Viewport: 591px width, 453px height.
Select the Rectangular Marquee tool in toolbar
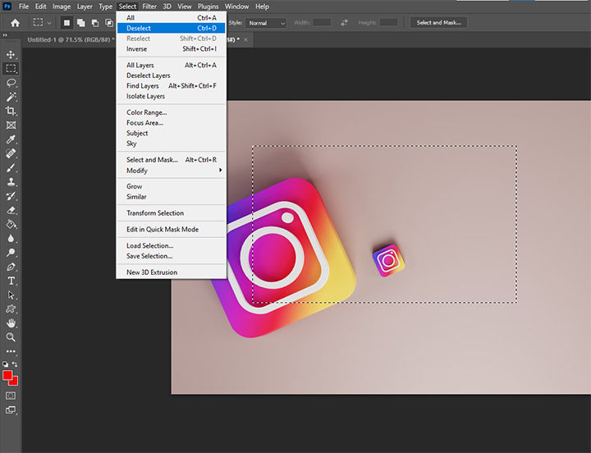pyautogui.click(x=11, y=69)
